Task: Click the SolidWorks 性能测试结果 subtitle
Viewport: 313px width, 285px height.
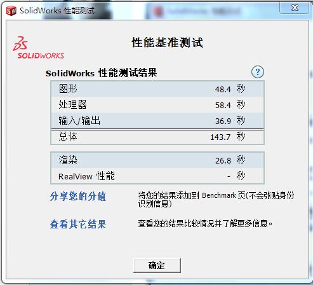Action: tap(101, 73)
